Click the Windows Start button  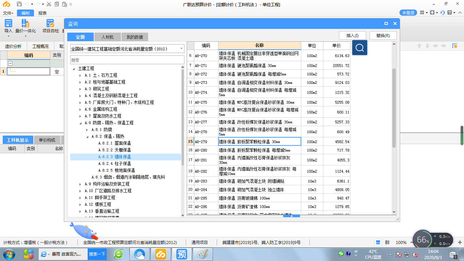[9, 254]
